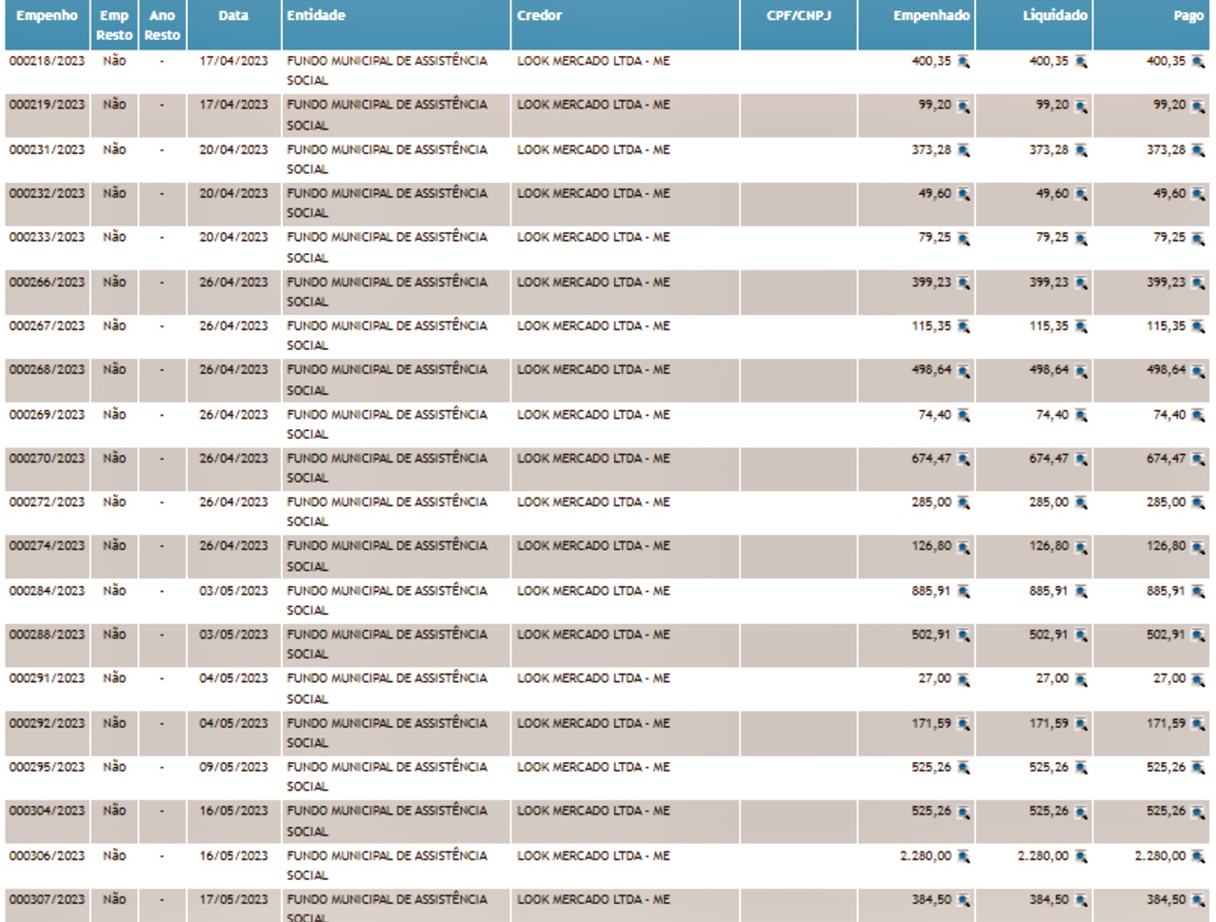Viewport: 1216px width, 922px height.
Task: Open Empenhado magnifier for empenho 000304/2023
Action: 964,812
